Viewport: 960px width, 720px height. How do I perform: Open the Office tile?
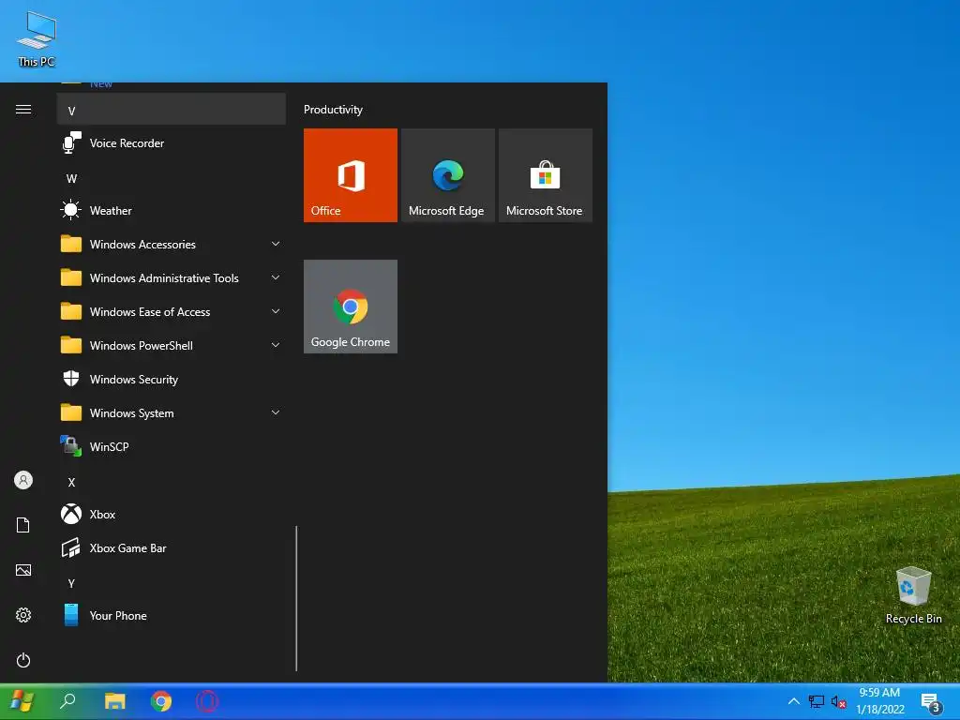351,175
